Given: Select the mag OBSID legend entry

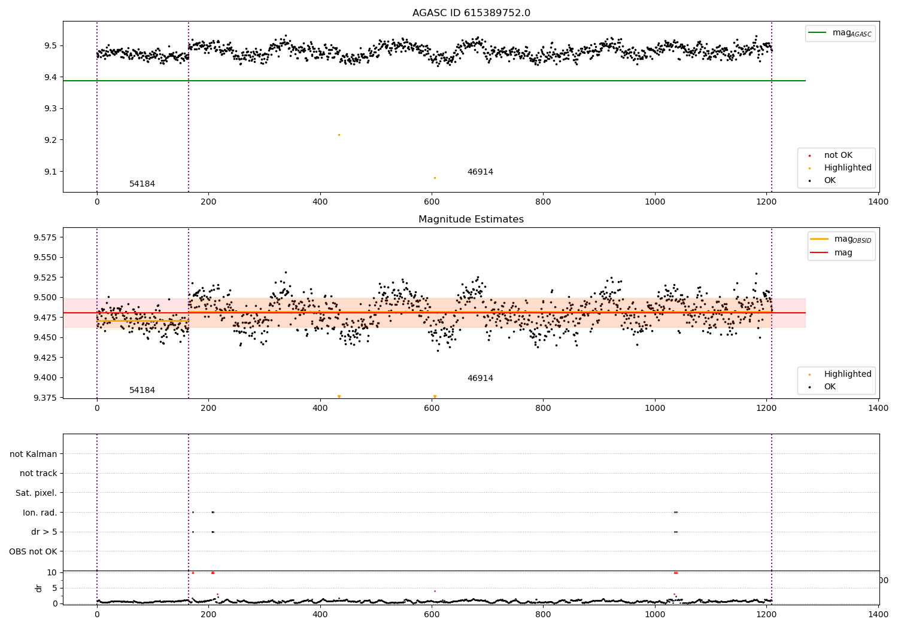Looking at the screenshot, I should coord(841,239).
